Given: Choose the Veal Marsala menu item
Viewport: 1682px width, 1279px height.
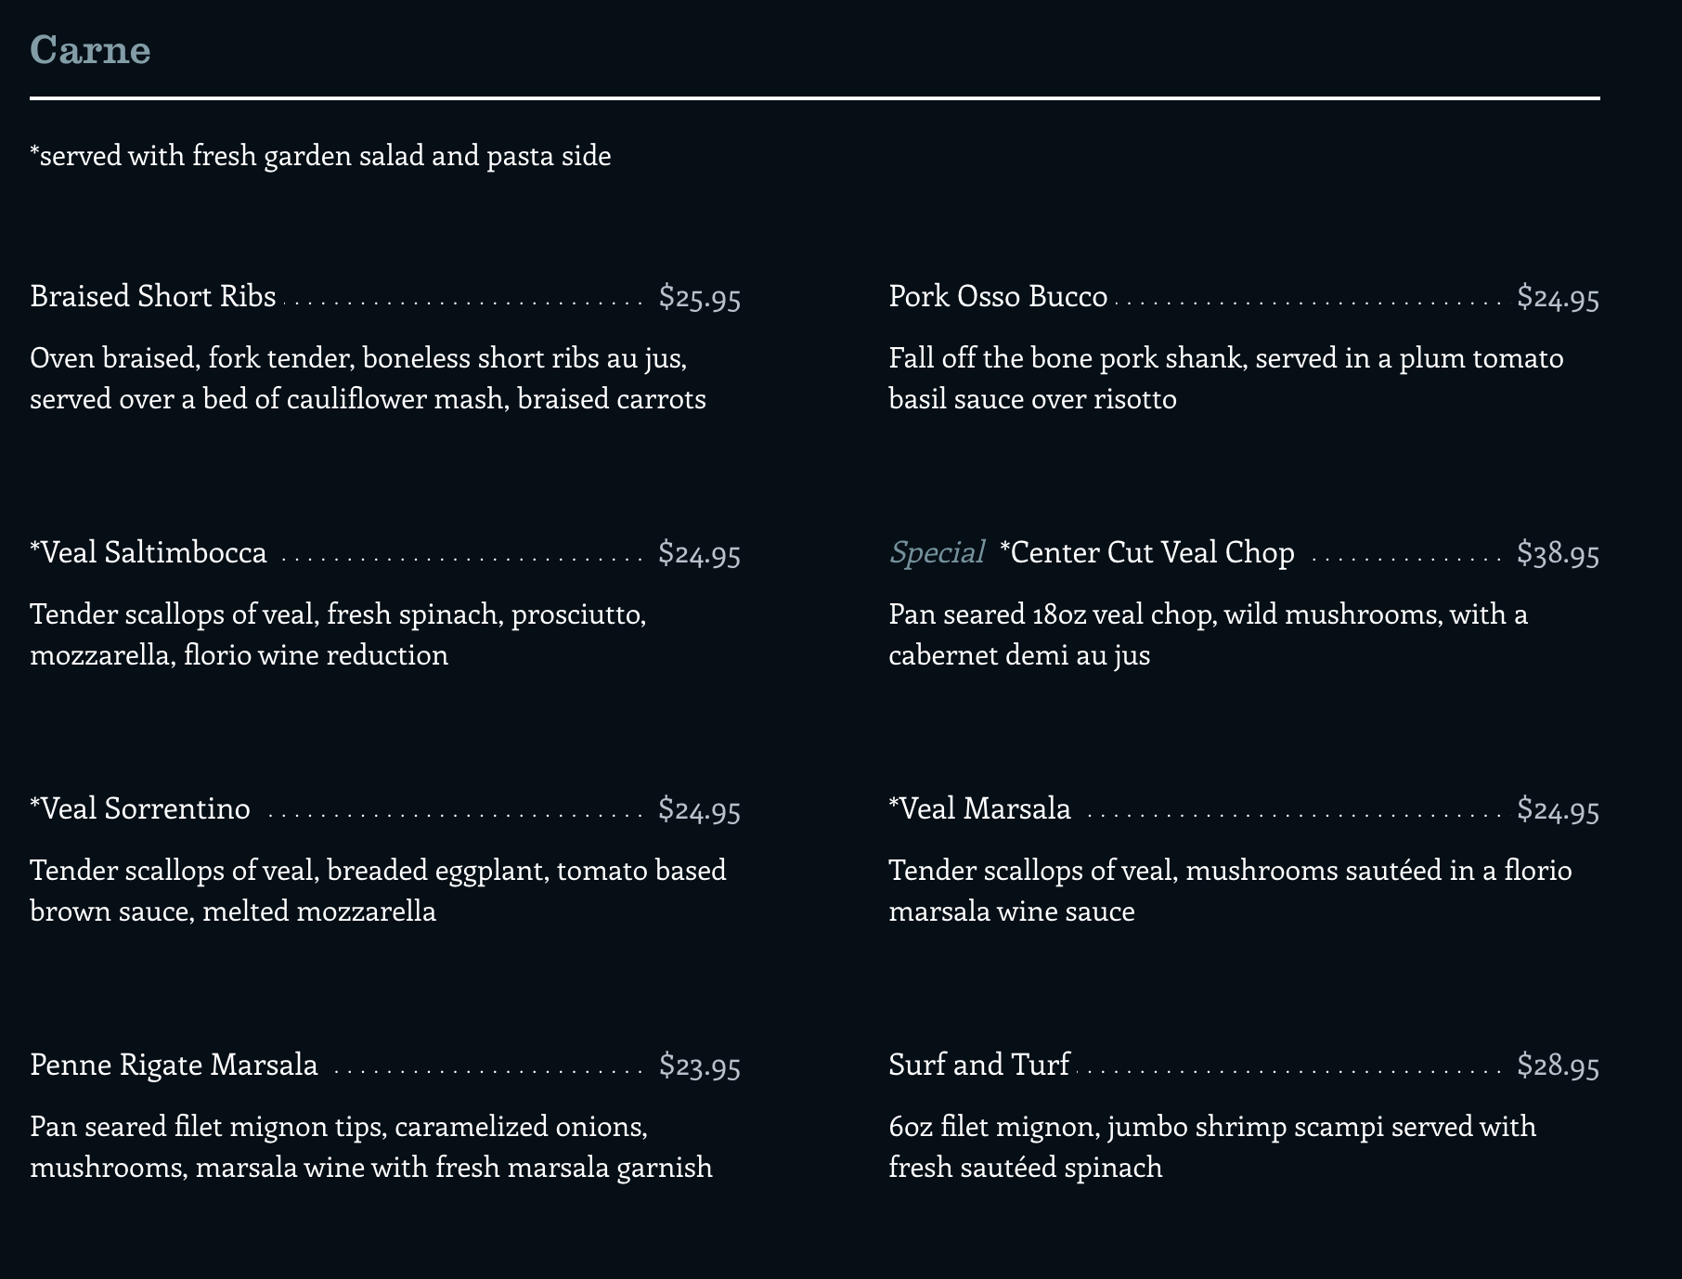Looking at the screenshot, I should point(979,808).
